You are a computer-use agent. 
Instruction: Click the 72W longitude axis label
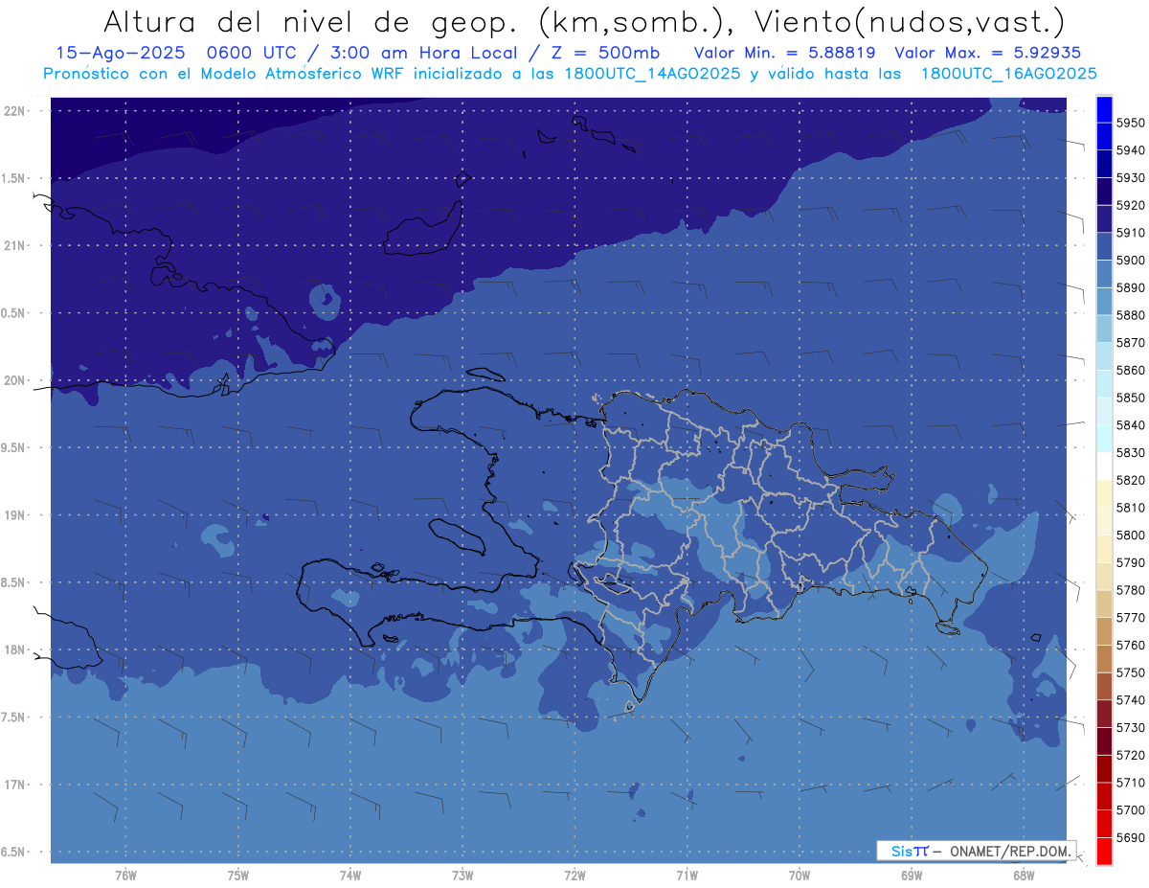coord(574,876)
